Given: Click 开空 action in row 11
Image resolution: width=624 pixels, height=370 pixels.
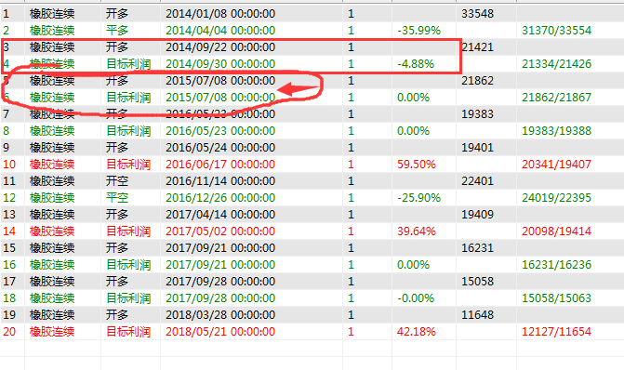Looking at the screenshot, I should pyautogui.click(x=117, y=181).
